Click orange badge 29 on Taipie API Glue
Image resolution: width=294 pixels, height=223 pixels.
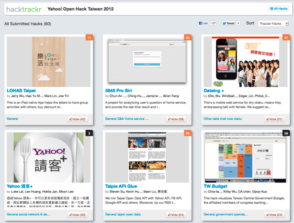188,133
